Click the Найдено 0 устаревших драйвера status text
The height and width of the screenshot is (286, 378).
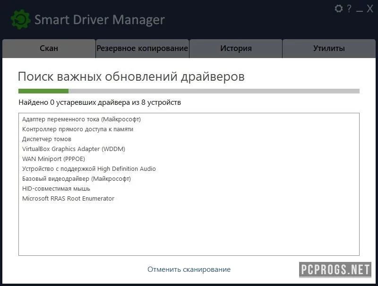[100, 102]
